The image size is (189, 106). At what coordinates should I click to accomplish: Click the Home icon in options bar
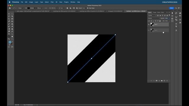[10, 8]
